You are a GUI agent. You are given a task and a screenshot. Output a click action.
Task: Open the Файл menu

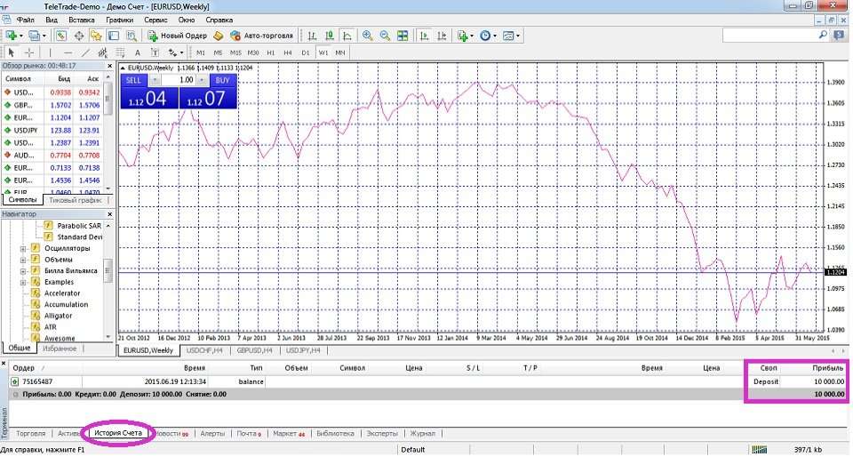(x=25, y=20)
